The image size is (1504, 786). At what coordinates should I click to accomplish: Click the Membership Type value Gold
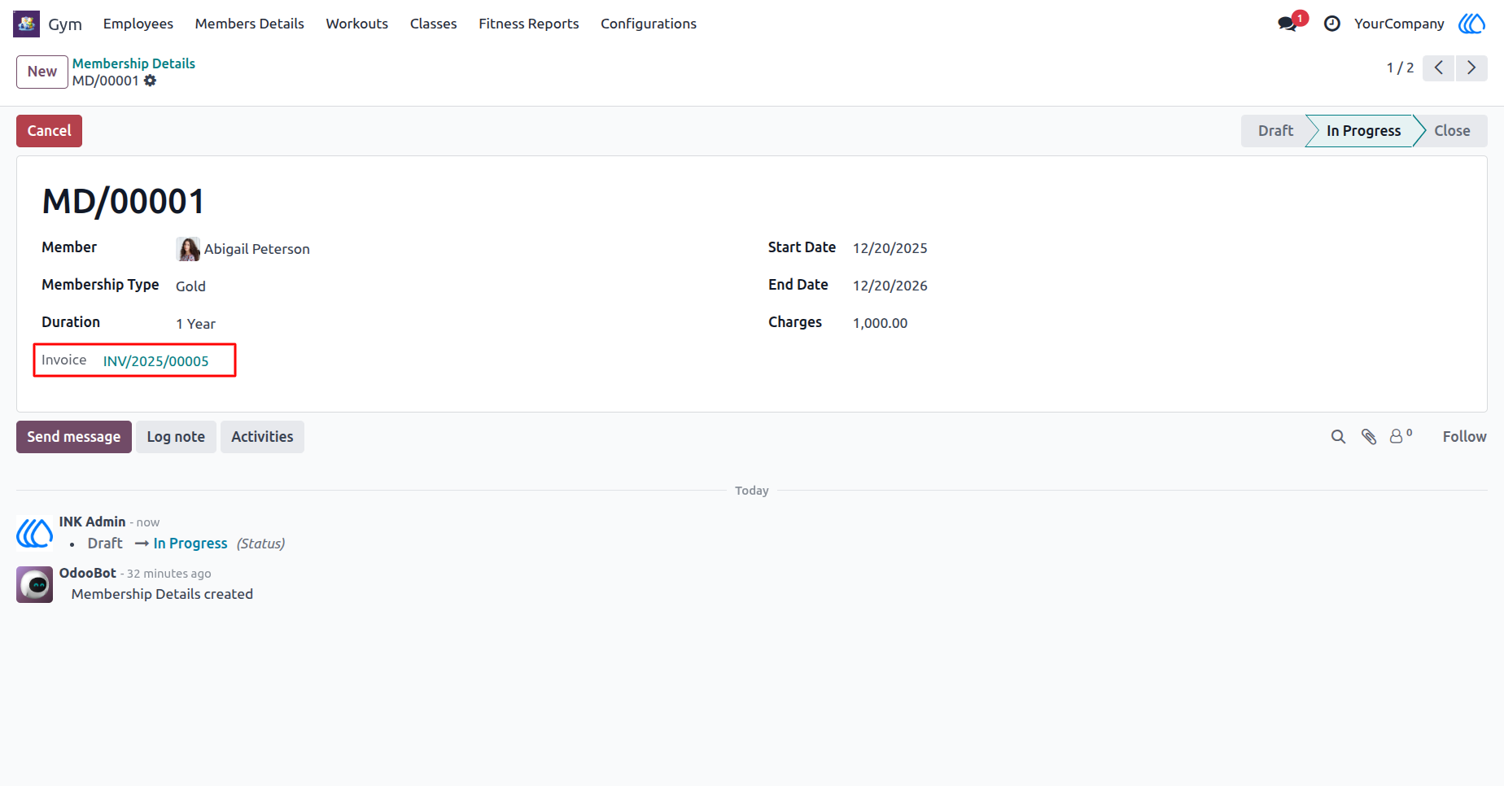point(190,286)
